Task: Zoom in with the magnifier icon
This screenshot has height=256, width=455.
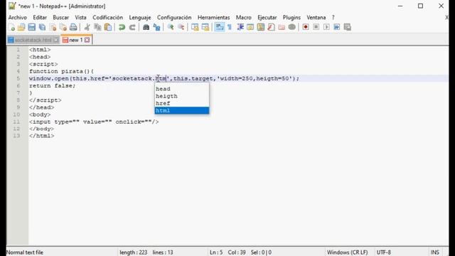Action: [x=171, y=27]
